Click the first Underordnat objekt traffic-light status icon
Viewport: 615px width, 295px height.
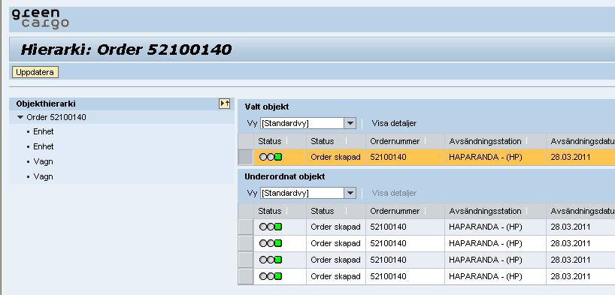click(271, 227)
